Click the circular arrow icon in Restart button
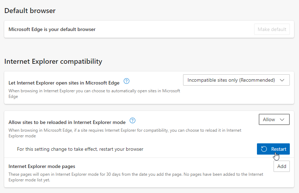The image size is (299, 193). pyautogui.click(x=264, y=149)
